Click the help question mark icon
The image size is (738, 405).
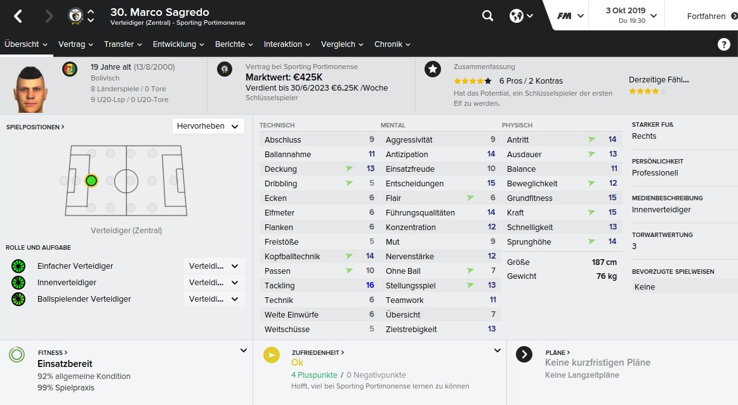coord(723,44)
